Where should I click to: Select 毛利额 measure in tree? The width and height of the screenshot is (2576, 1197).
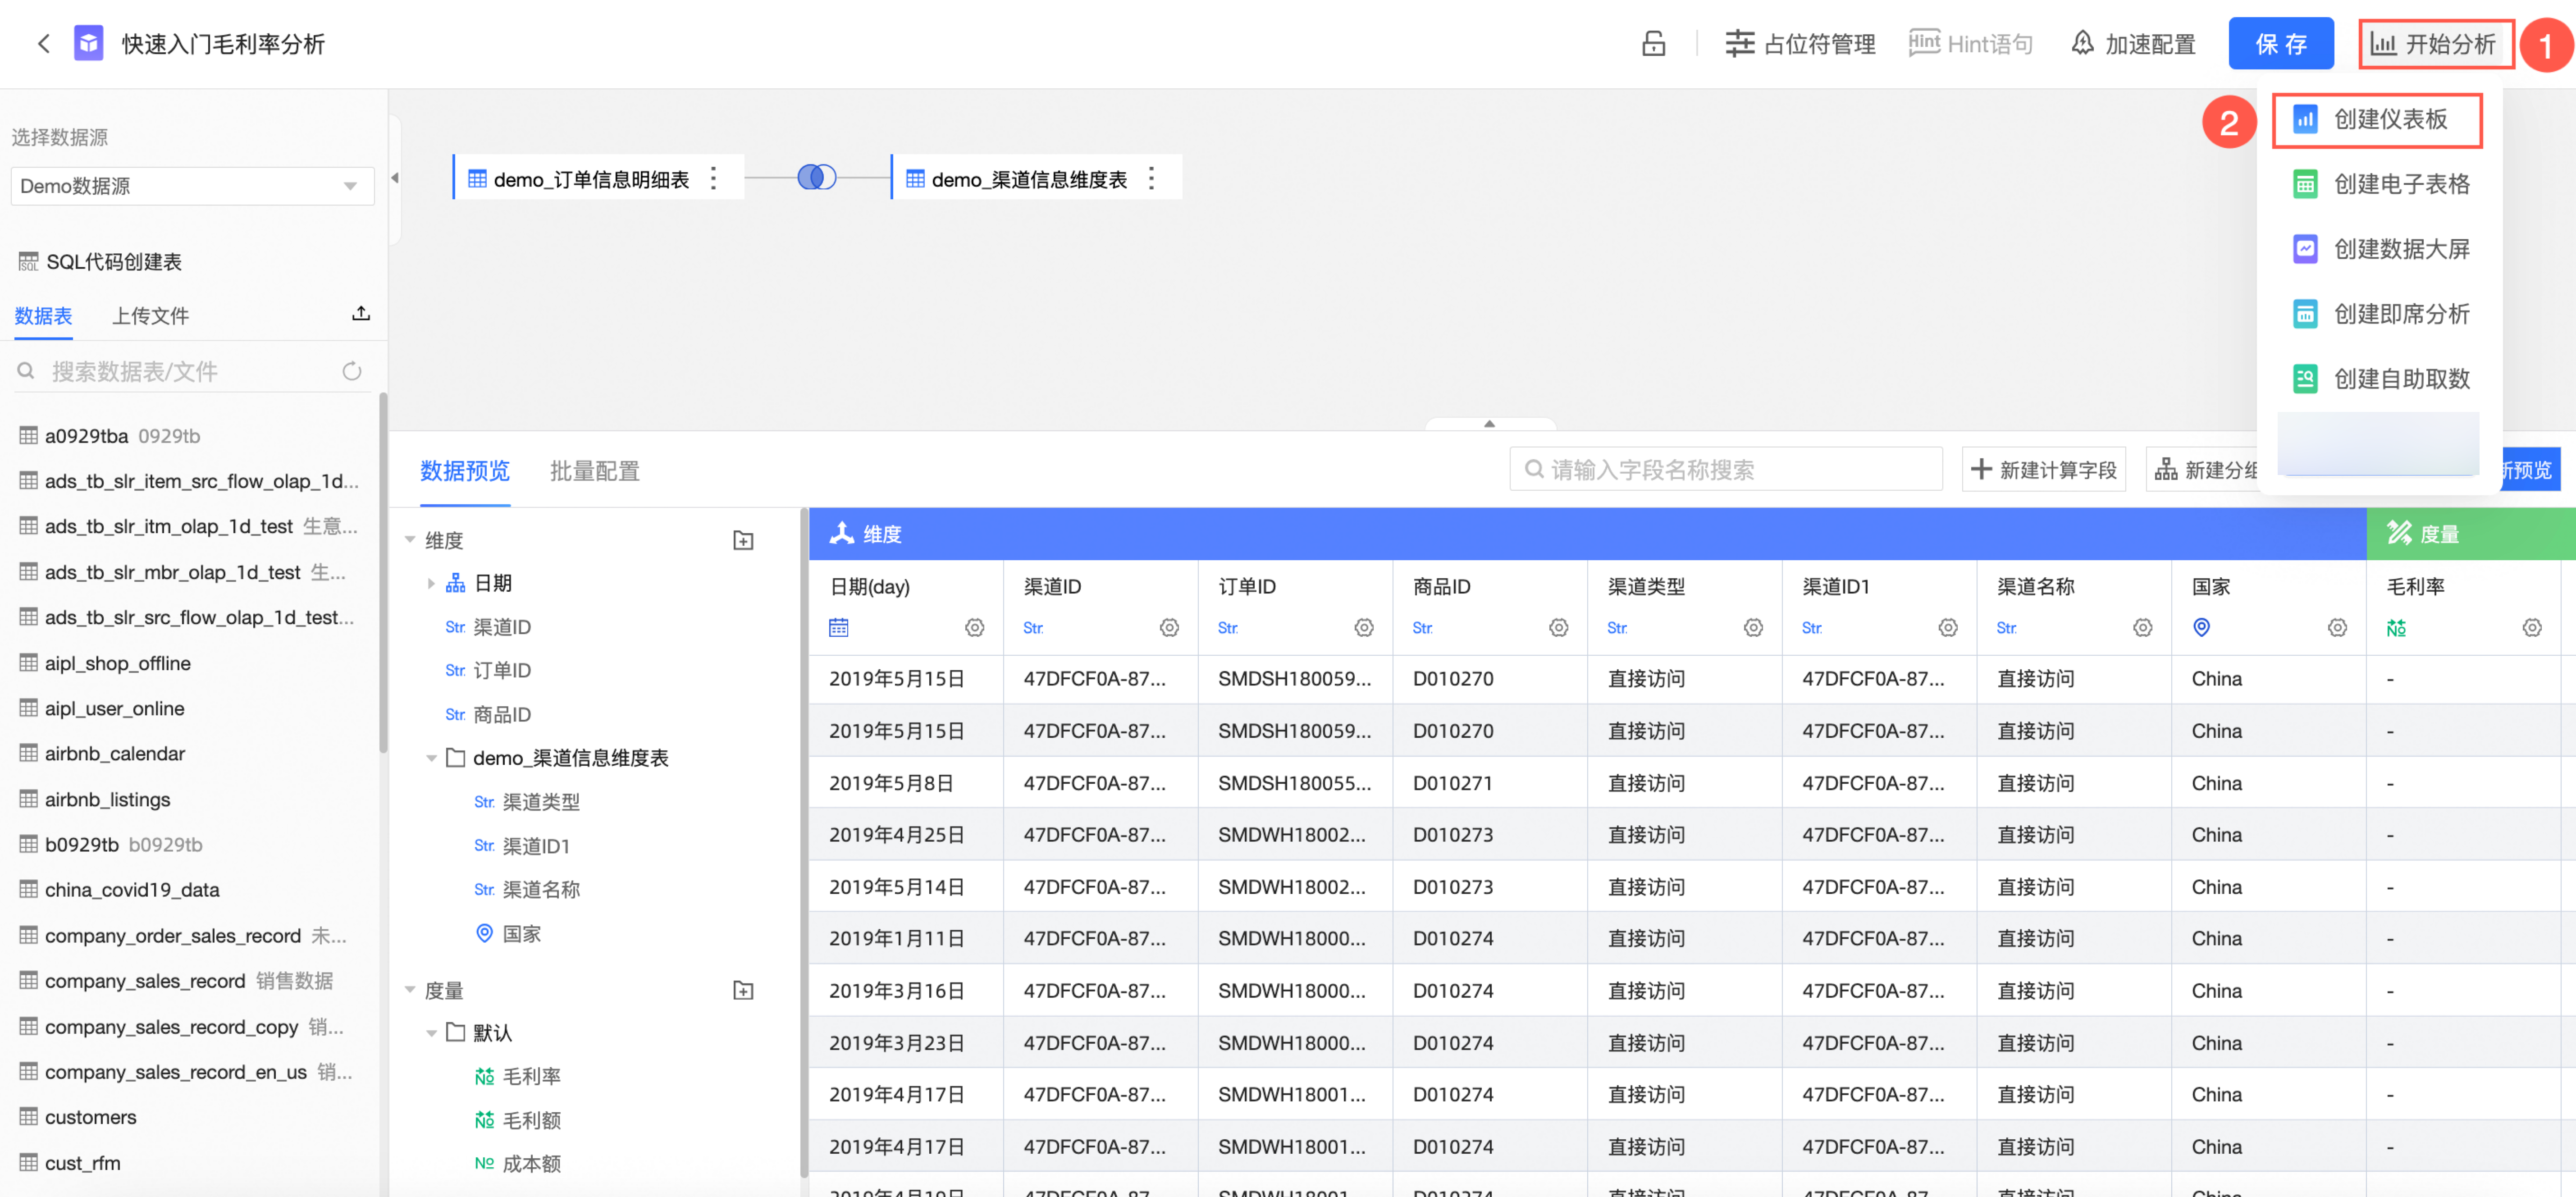pyautogui.click(x=531, y=1121)
